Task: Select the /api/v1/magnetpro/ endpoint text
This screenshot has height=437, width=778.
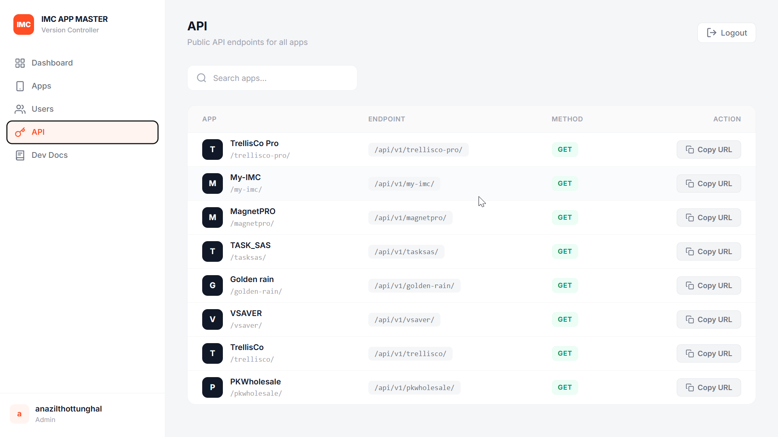Action: coord(410,218)
